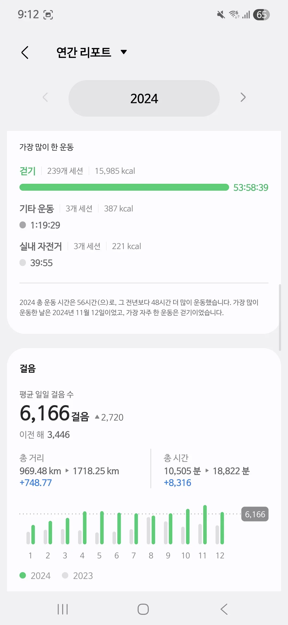The width and height of the screenshot is (288, 625).
Task: Select month 11 bar in steps chart
Action: point(203,525)
